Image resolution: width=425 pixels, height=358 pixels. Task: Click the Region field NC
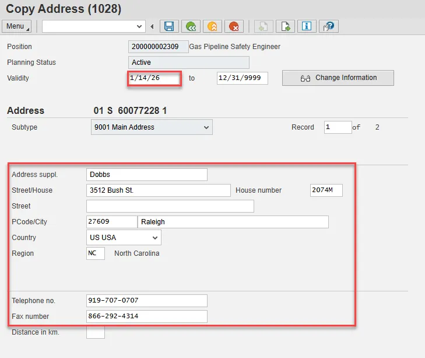point(96,253)
